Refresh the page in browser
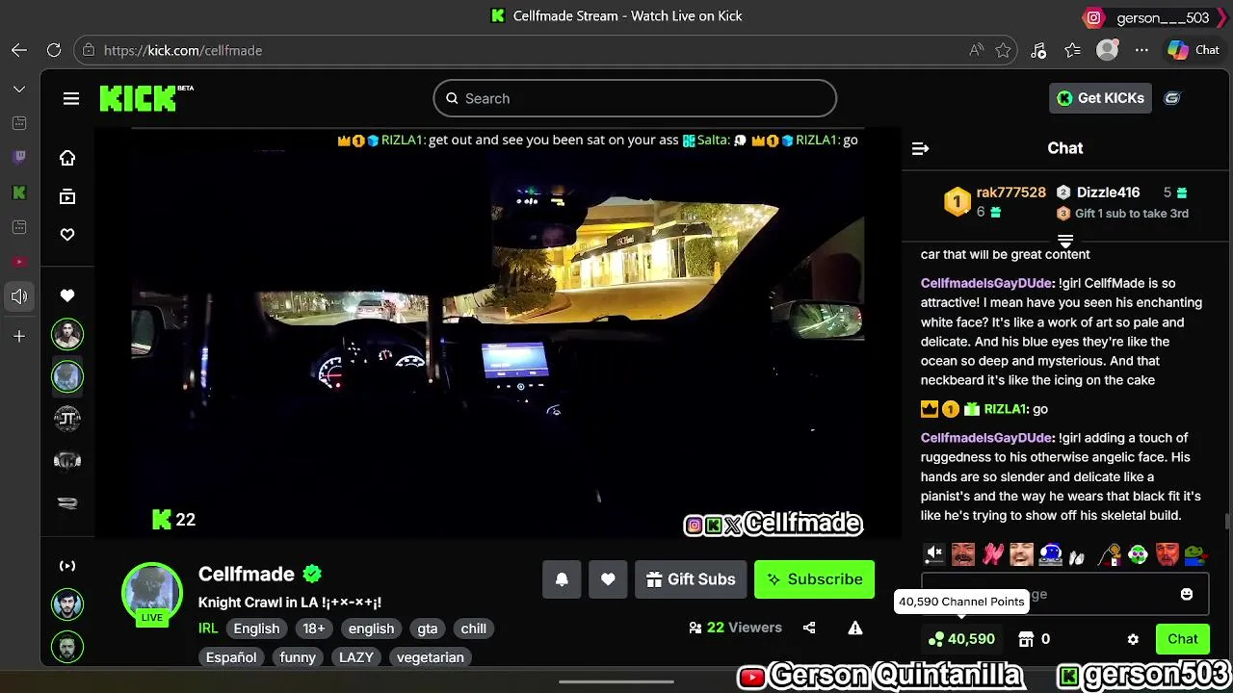 pos(54,50)
